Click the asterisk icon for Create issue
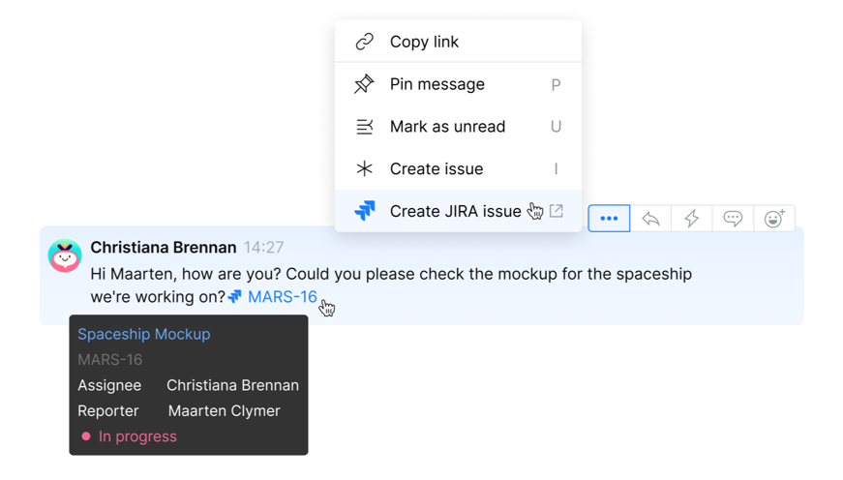The height and width of the screenshot is (480, 843). tap(364, 168)
